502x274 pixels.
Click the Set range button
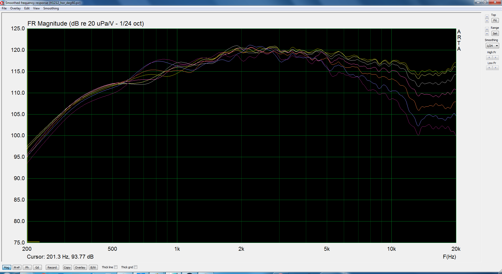coord(495,33)
